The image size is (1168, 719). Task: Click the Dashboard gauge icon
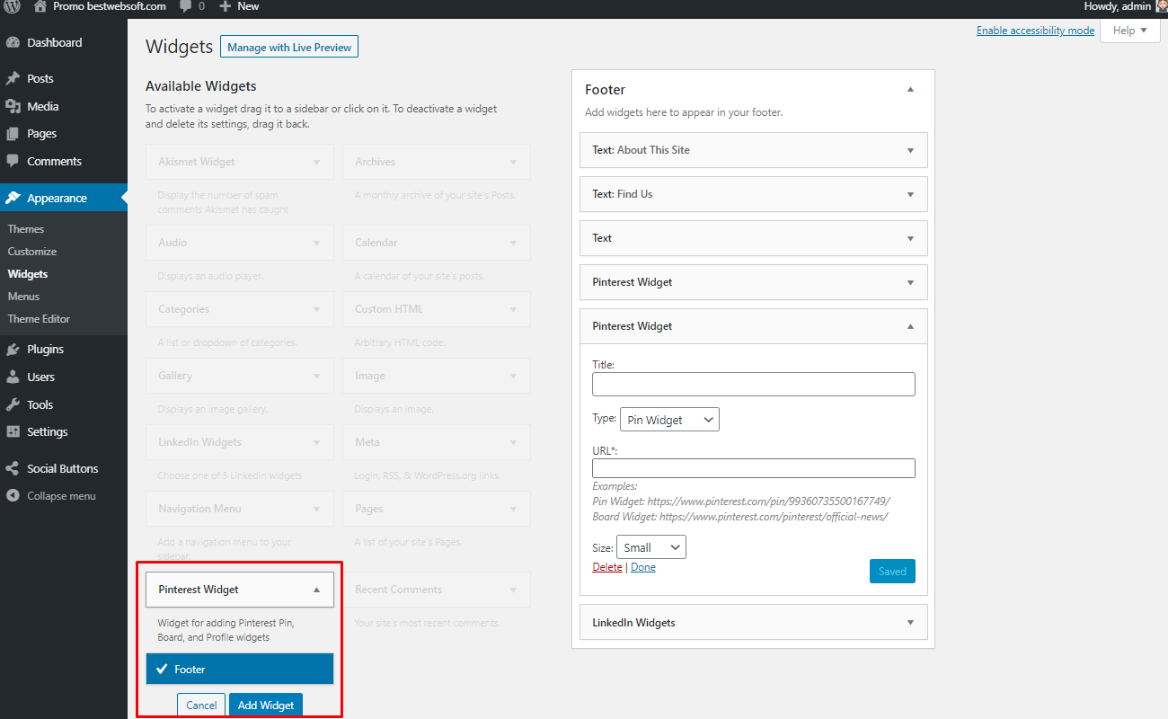(13, 42)
